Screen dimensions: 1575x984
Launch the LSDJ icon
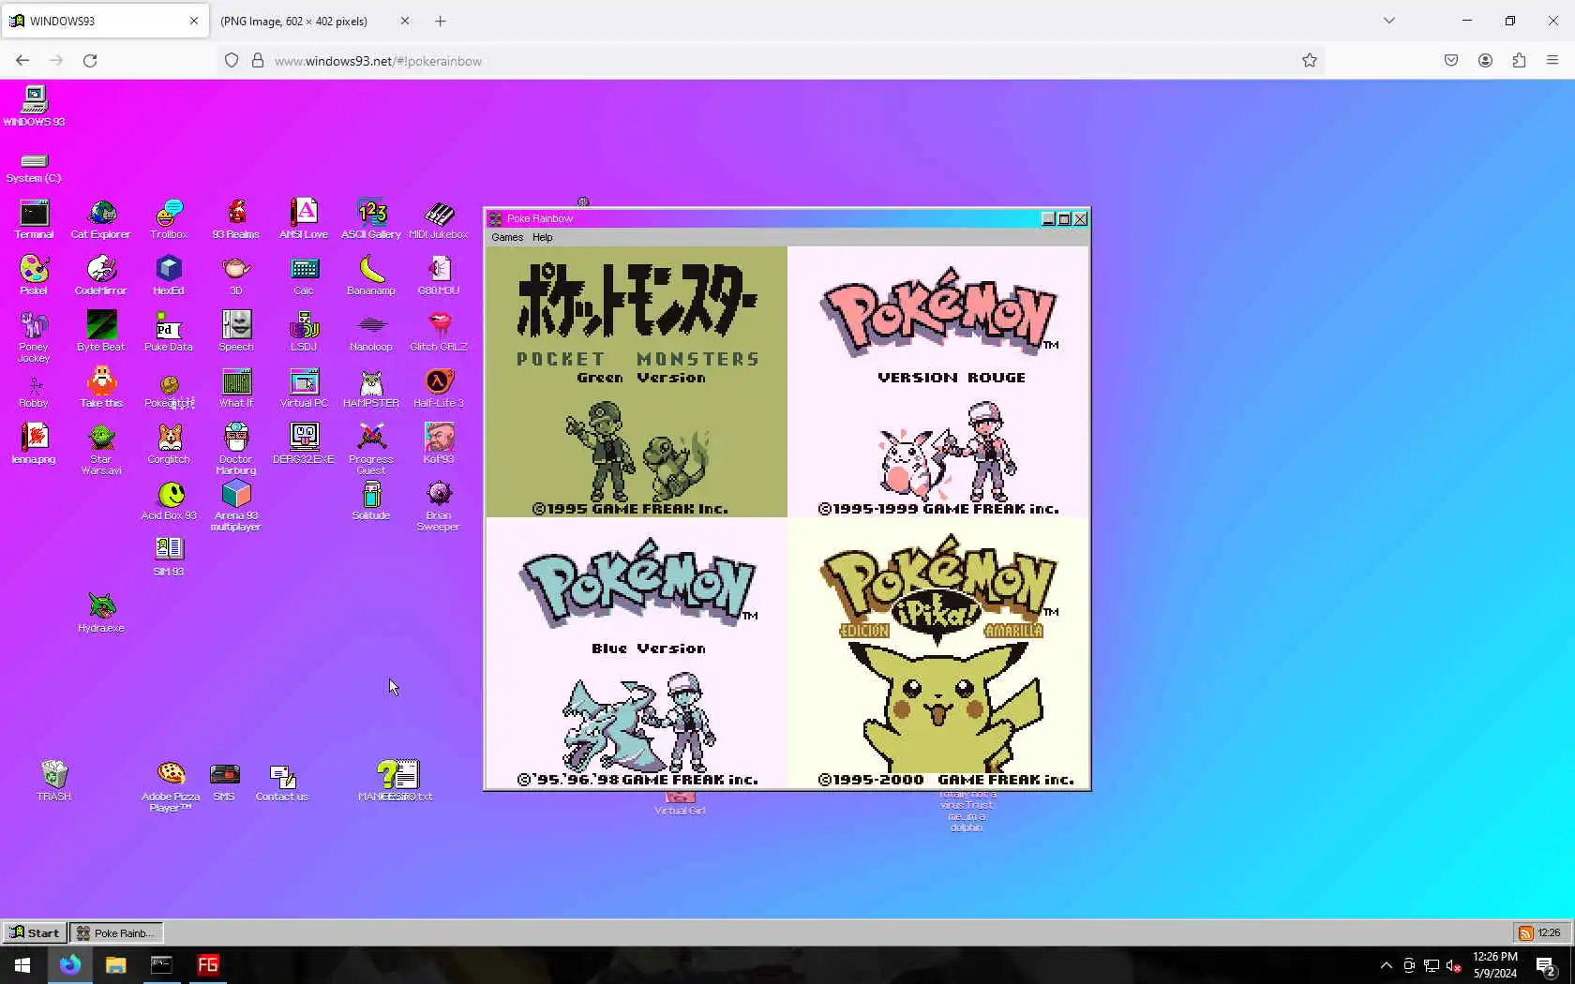(x=304, y=333)
